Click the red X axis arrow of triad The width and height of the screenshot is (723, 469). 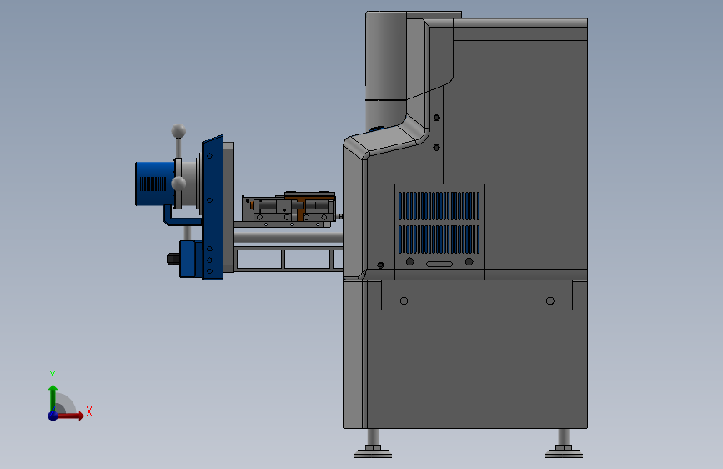71,416
